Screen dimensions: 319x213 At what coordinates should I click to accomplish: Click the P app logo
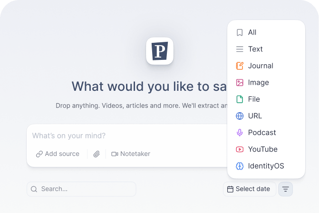click(x=160, y=51)
